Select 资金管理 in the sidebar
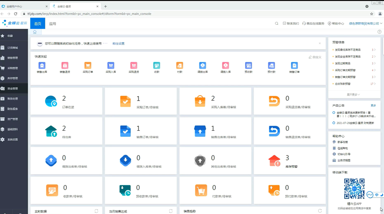 pos(14,89)
